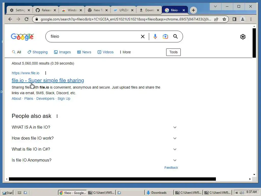The width and height of the screenshot is (261, 196).
Task: Clear the search box with X
Action: pos(143,36)
